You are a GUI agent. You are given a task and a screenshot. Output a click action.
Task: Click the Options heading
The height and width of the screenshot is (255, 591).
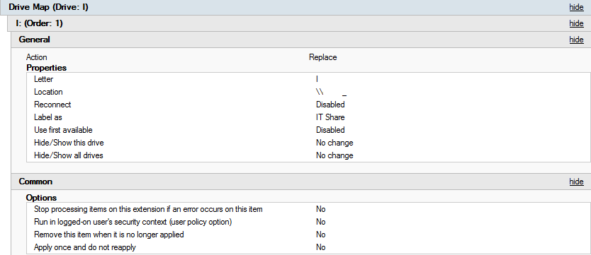[x=42, y=198]
